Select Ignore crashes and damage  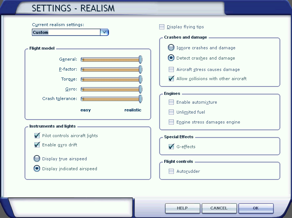(x=171, y=47)
